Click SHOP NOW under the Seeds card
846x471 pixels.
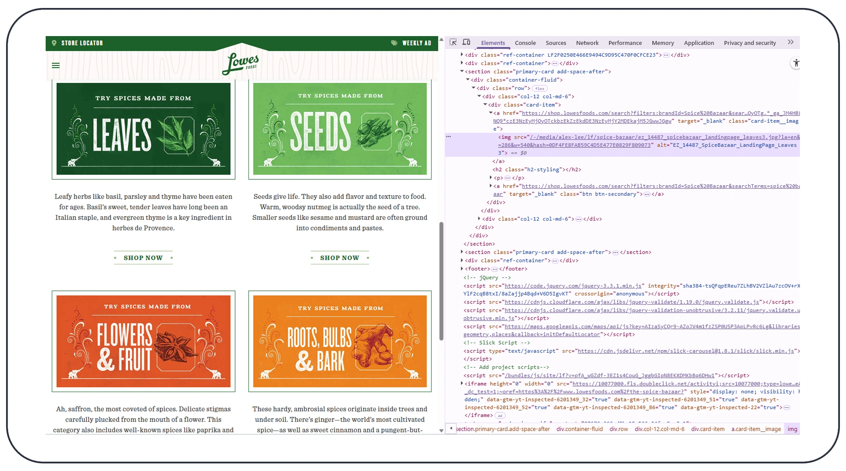click(339, 258)
